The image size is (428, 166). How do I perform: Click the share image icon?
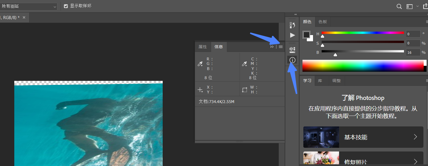pos(425,6)
